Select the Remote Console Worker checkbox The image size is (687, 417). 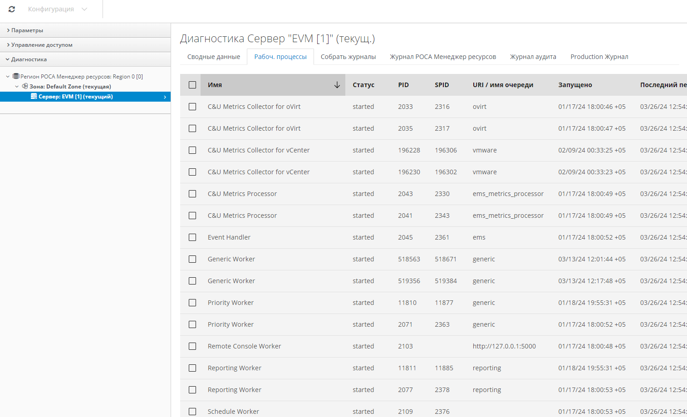[x=192, y=346]
